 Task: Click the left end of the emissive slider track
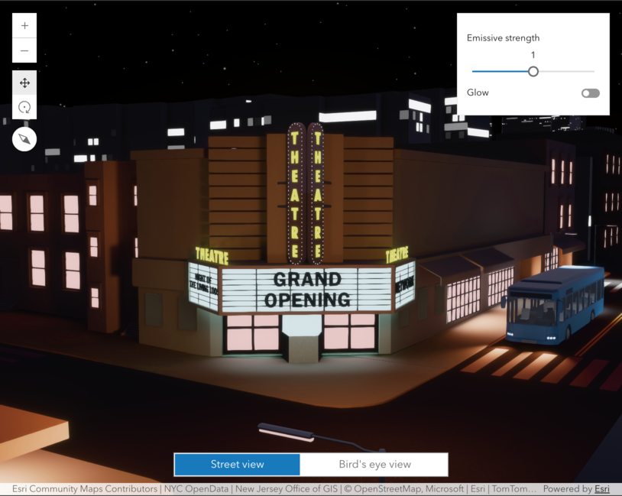click(x=474, y=71)
